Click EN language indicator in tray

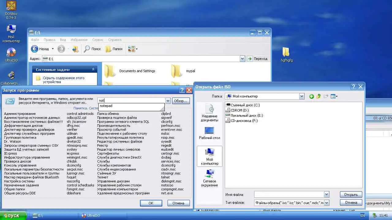click(x=362, y=215)
